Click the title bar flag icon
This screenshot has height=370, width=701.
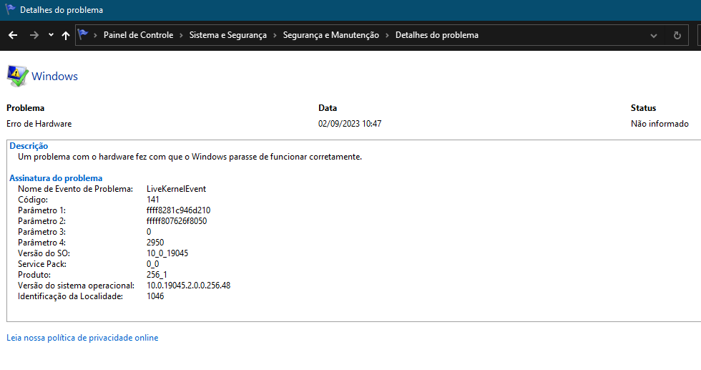(10, 9)
